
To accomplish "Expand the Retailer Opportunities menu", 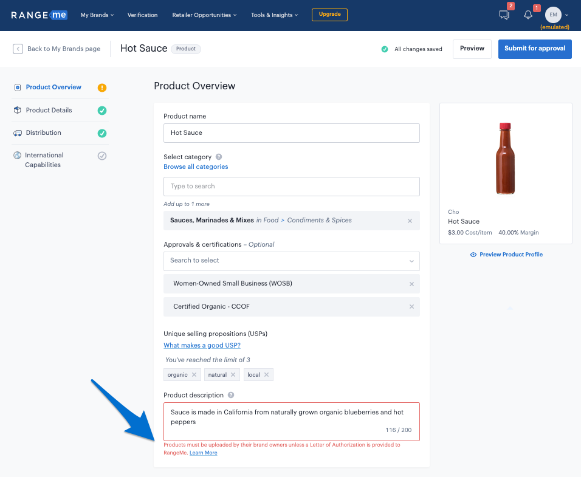I will click(x=204, y=15).
